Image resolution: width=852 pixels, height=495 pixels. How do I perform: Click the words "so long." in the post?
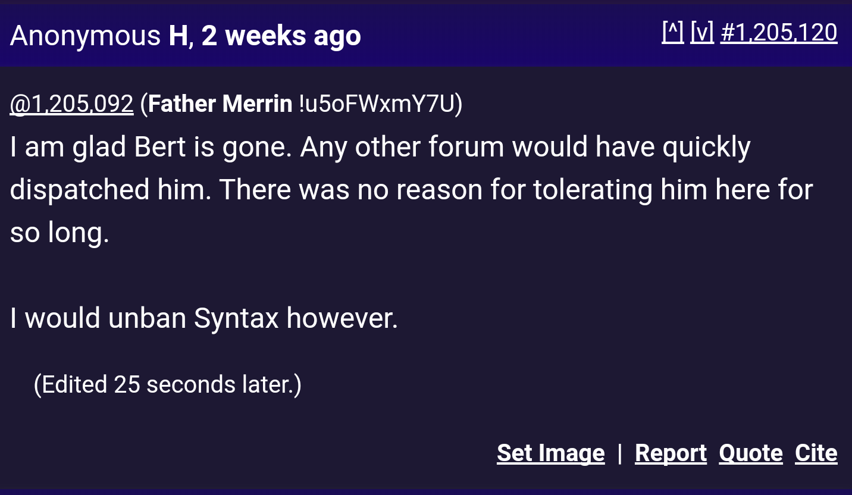pyautogui.click(x=59, y=233)
